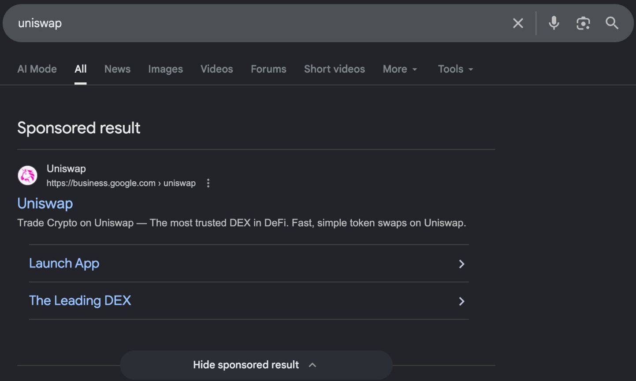The width and height of the screenshot is (636, 381).
Task: Click the Uniswap unicorn logo icon
Action: tap(28, 176)
